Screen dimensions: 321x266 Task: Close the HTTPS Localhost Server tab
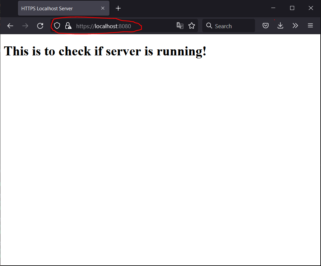(x=103, y=8)
